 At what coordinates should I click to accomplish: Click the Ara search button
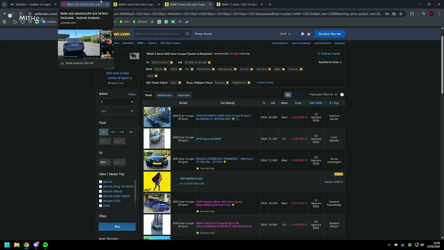coord(117,227)
